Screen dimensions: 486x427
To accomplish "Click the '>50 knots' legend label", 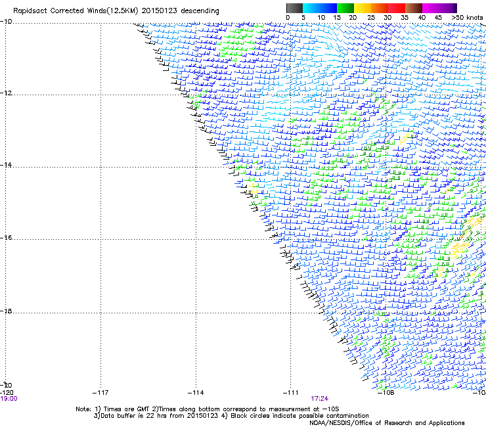I will [x=467, y=18].
